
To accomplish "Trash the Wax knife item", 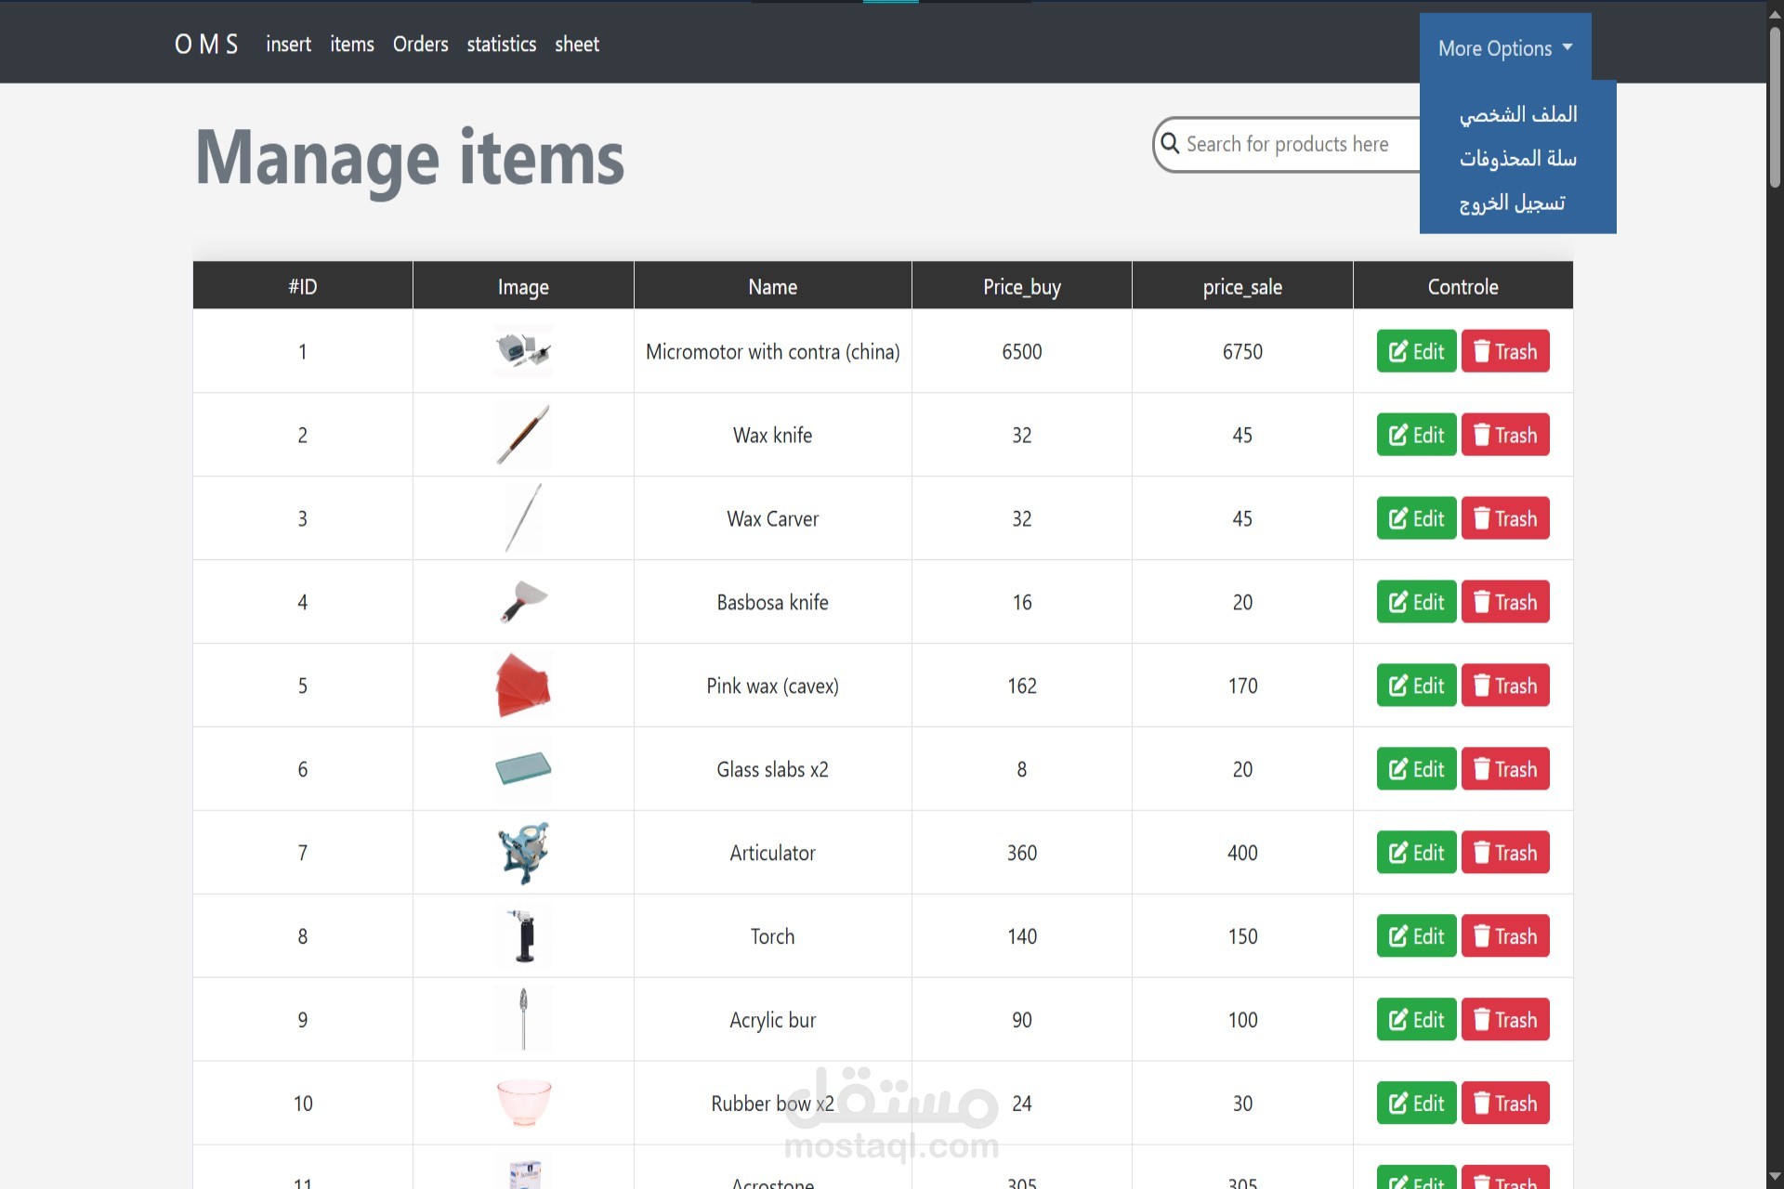I will pyautogui.click(x=1505, y=435).
